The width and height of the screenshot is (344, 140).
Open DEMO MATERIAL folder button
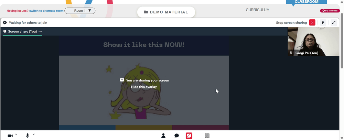coord(166,12)
